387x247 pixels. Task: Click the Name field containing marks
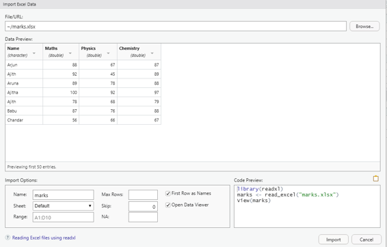(63, 194)
